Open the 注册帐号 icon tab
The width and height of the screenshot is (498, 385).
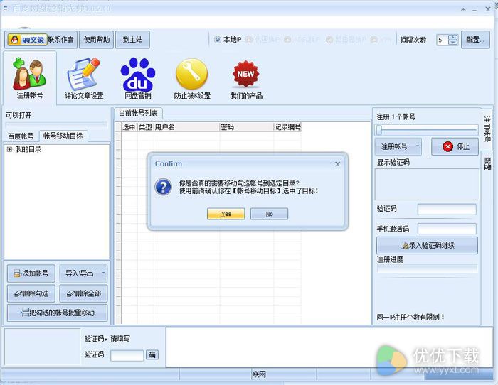30,78
